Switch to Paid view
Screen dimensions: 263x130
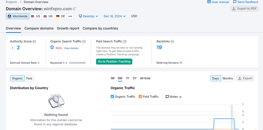29,78
